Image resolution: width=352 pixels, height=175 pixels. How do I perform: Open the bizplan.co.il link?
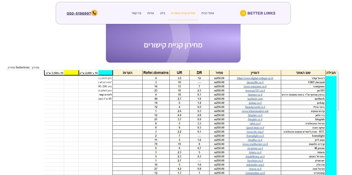click(255, 115)
